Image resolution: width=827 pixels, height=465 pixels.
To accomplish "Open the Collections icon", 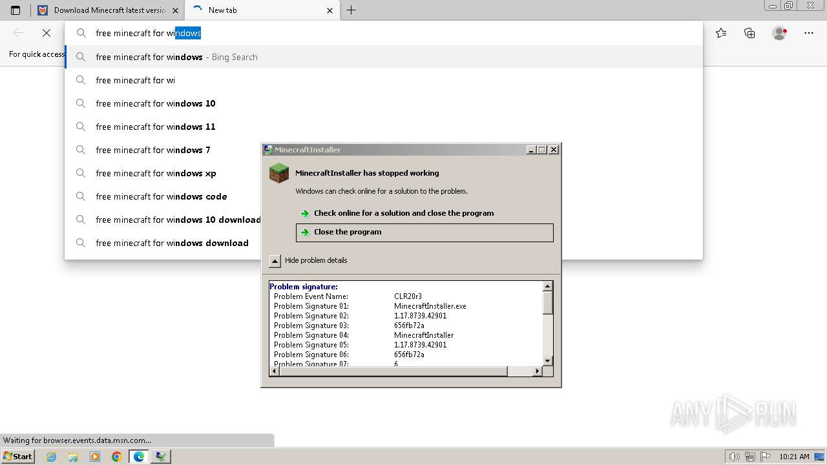I will pos(749,33).
